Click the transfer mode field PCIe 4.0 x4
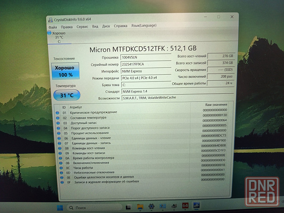This screenshot has height=213, width=284. click(146, 78)
